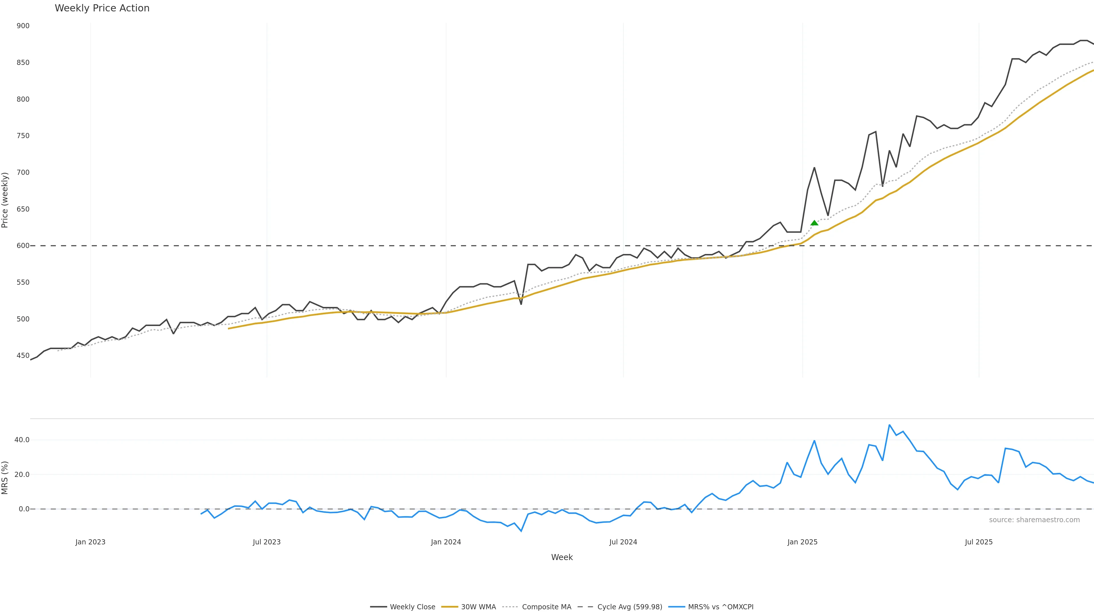
Task: Click the Jan 2024 x-axis tick label
Action: point(446,542)
